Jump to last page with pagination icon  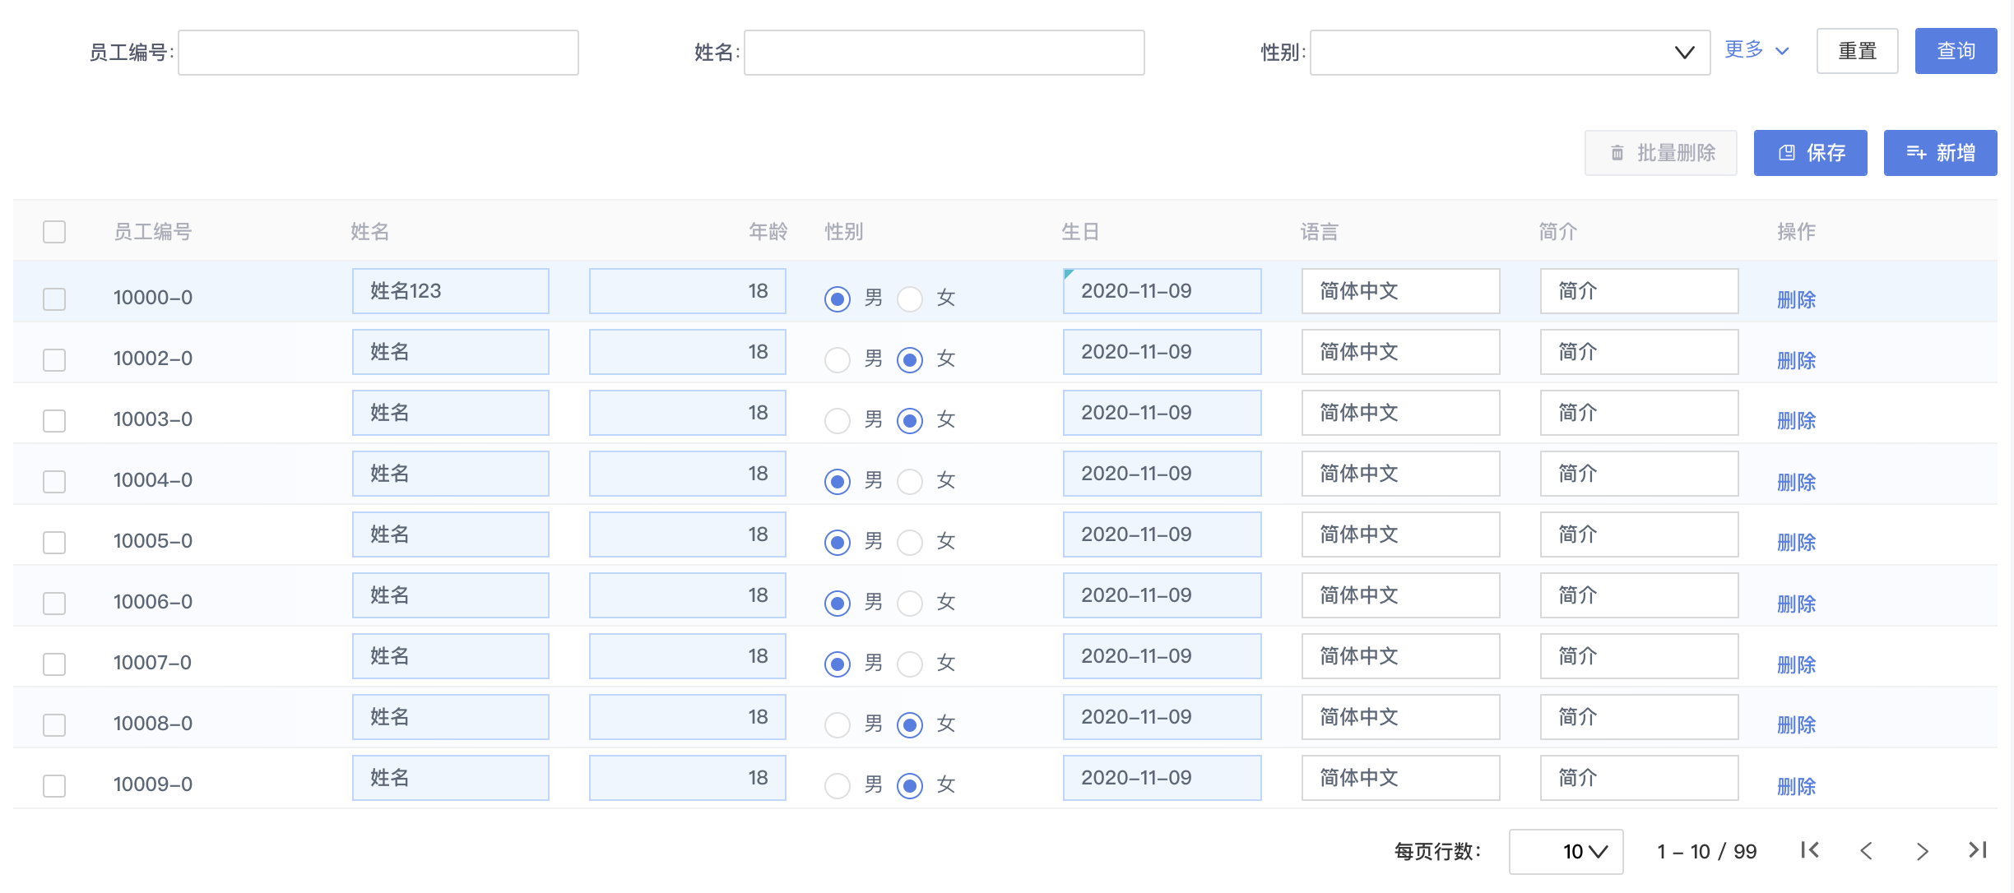click(x=1979, y=851)
